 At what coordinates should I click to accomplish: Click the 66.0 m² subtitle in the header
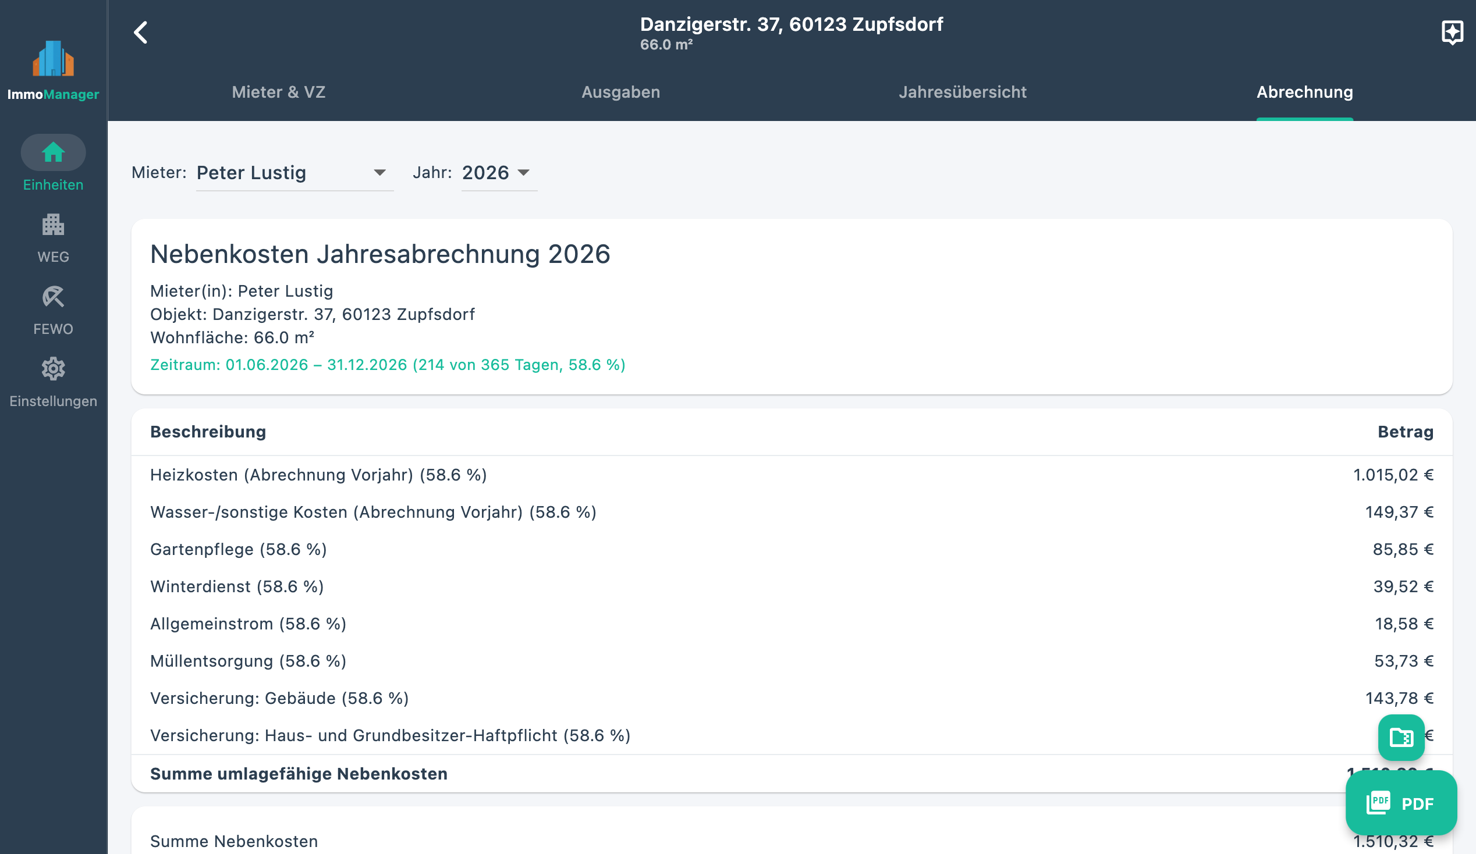coord(666,45)
